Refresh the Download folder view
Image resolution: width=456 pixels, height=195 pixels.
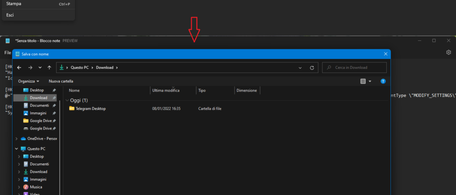(x=312, y=68)
